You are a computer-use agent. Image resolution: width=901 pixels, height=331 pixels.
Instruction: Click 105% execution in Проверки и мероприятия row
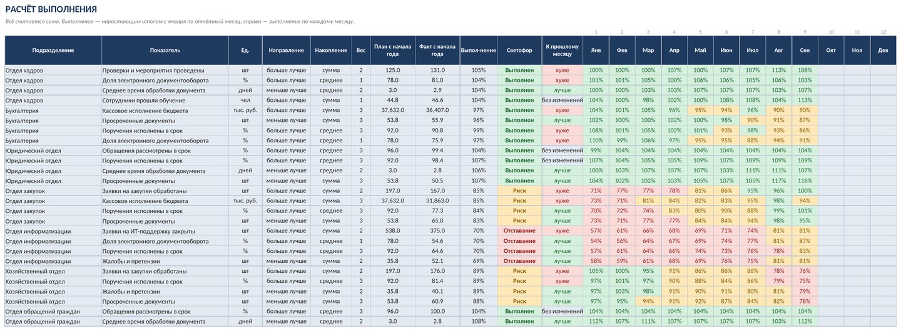coord(479,70)
